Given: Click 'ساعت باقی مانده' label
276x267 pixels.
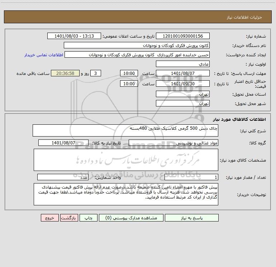Looking at the screenshot, I should (x=33, y=73).
